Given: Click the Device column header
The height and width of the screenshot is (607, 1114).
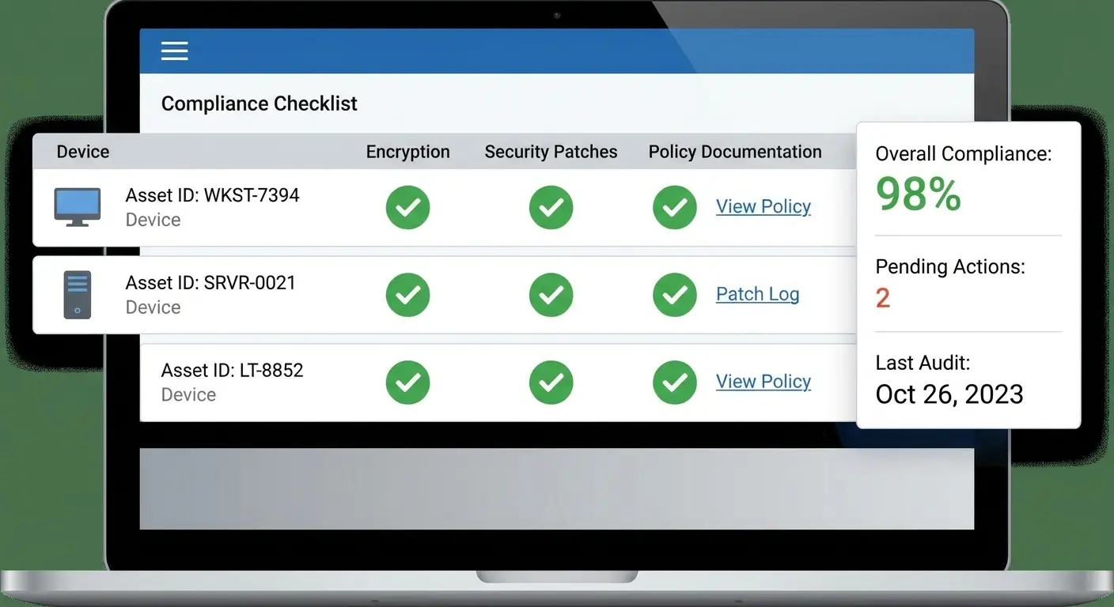Looking at the screenshot, I should coord(83,152).
